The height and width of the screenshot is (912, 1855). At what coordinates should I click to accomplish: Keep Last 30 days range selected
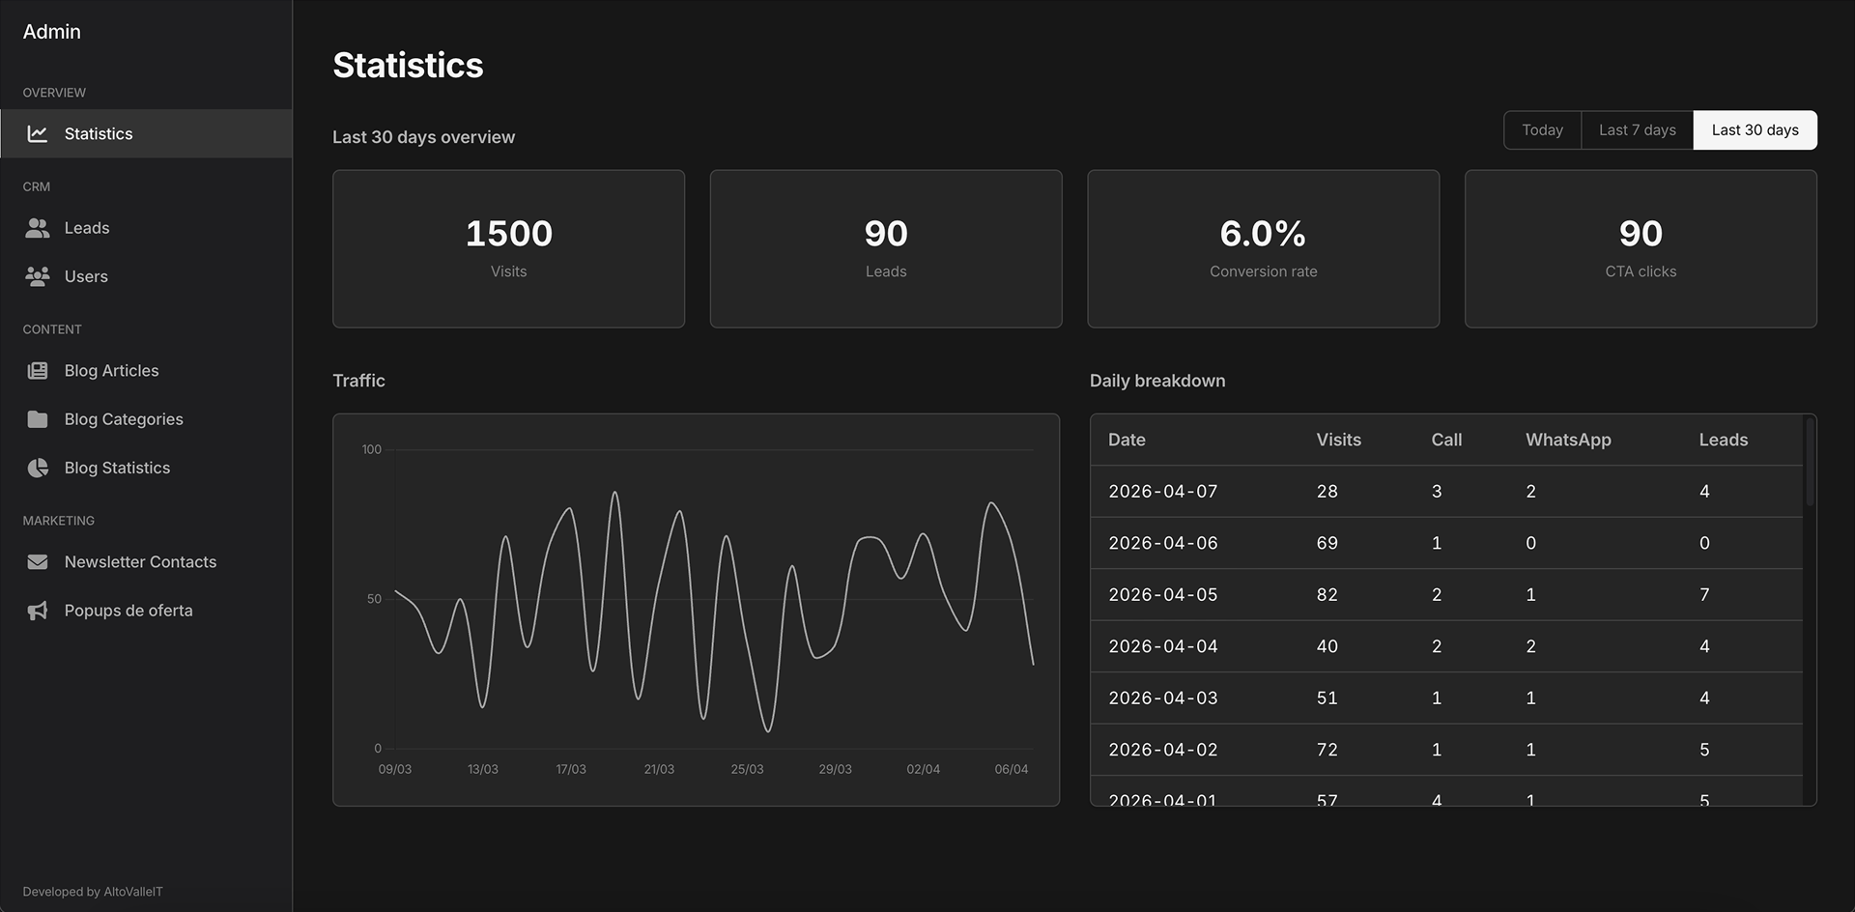pyautogui.click(x=1754, y=129)
